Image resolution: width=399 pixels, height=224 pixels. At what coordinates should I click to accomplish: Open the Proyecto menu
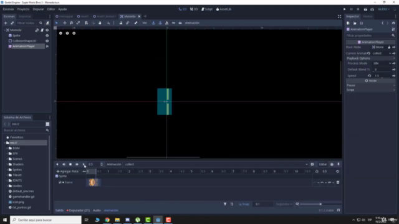(24, 9)
